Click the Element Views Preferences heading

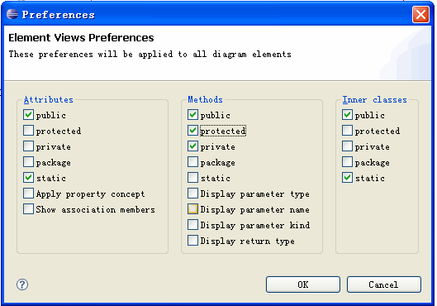[x=81, y=38]
